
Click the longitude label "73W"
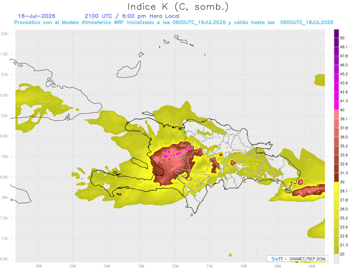tap(141, 267)
